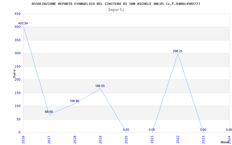Click the 2021 x-axis label
232x145 pixels.
[152, 139]
